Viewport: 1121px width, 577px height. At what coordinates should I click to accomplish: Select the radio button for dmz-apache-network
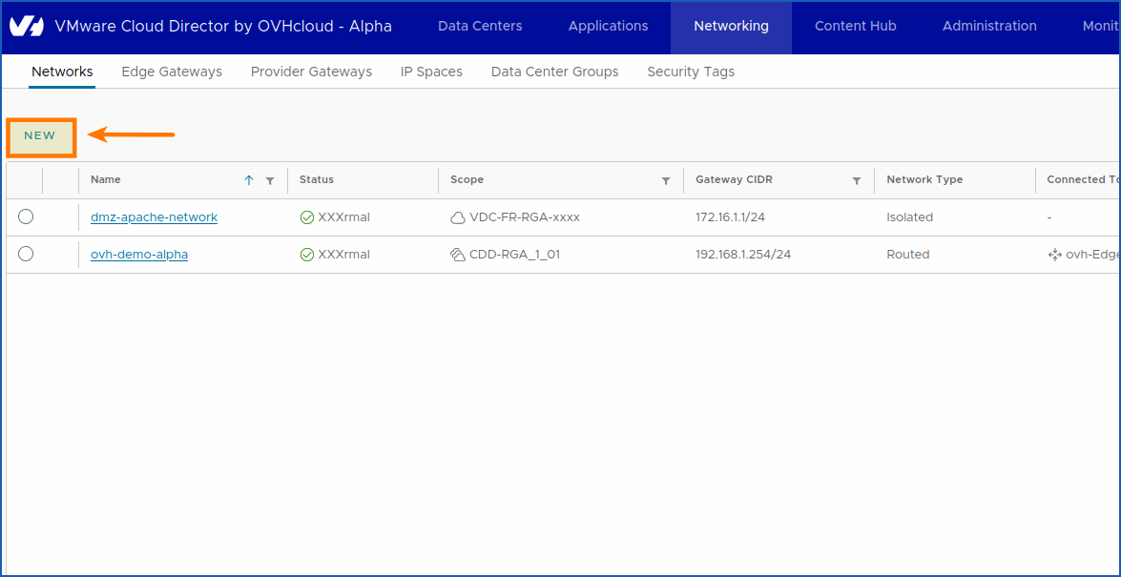pyautogui.click(x=26, y=216)
